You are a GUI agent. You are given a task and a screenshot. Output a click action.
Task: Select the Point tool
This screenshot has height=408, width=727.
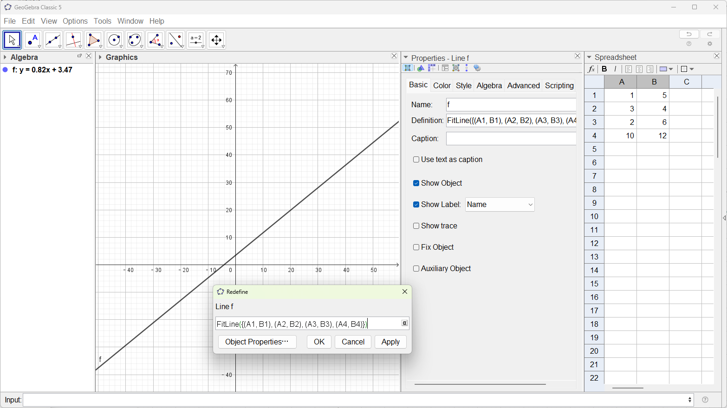(x=32, y=40)
